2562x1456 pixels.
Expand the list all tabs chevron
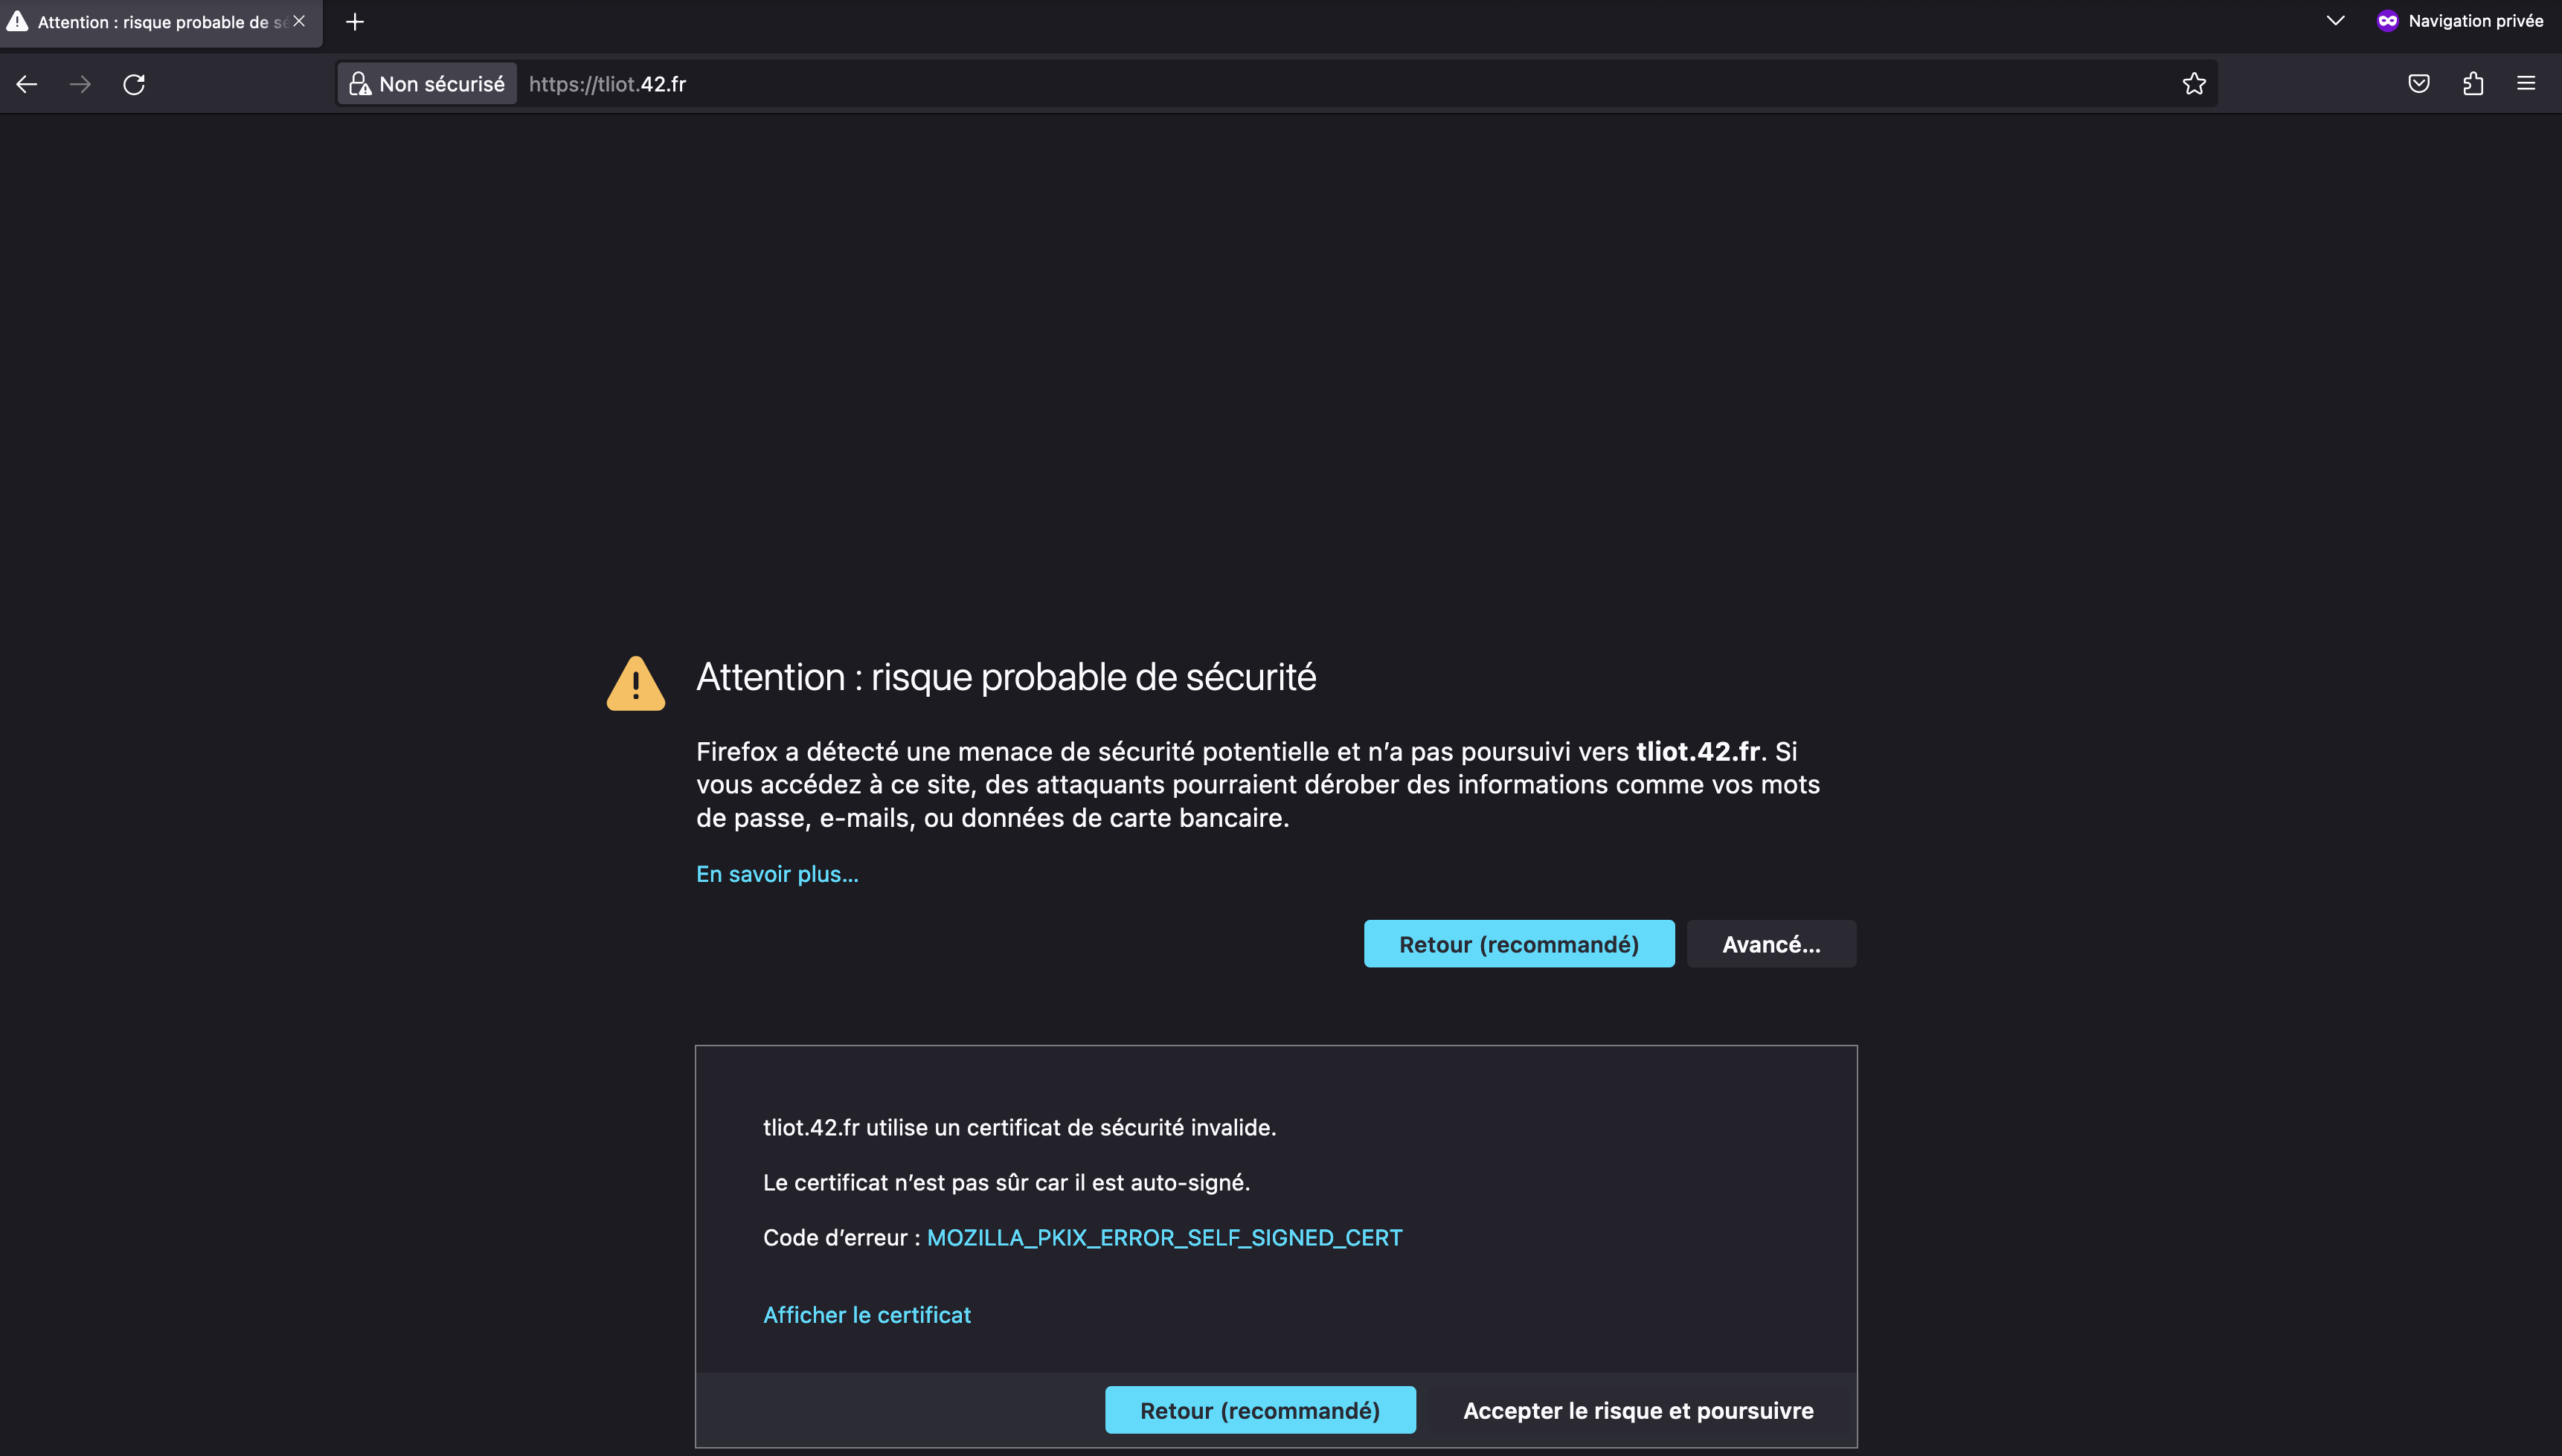[2335, 21]
